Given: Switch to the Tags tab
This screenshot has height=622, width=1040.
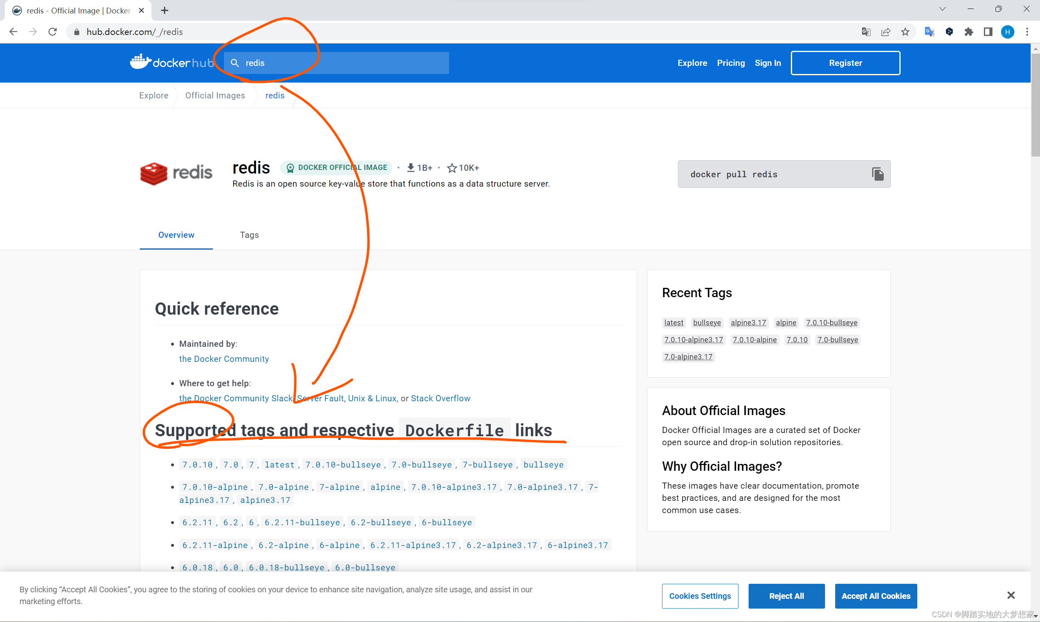Looking at the screenshot, I should pyautogui.click(x=249, y=235).
